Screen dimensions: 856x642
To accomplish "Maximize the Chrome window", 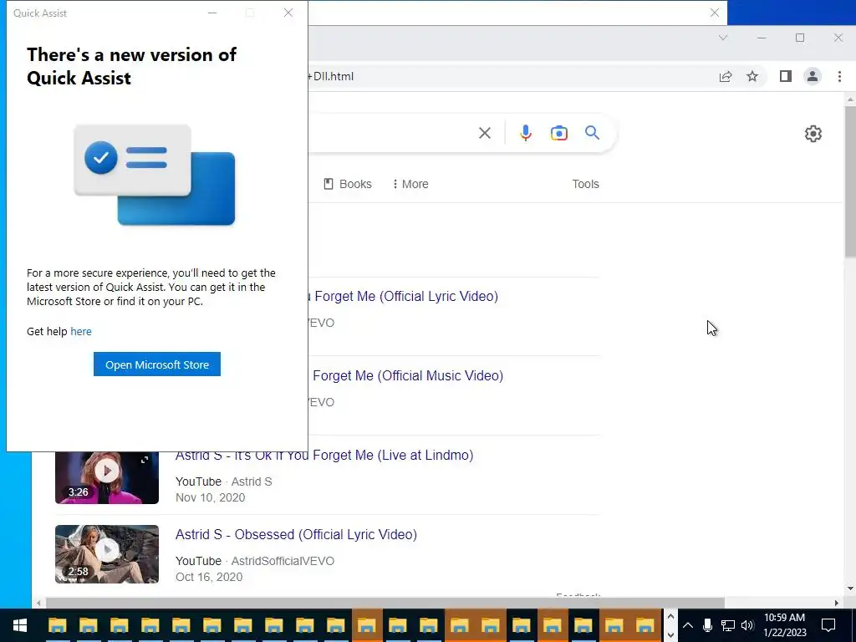I will pos(800,38).
